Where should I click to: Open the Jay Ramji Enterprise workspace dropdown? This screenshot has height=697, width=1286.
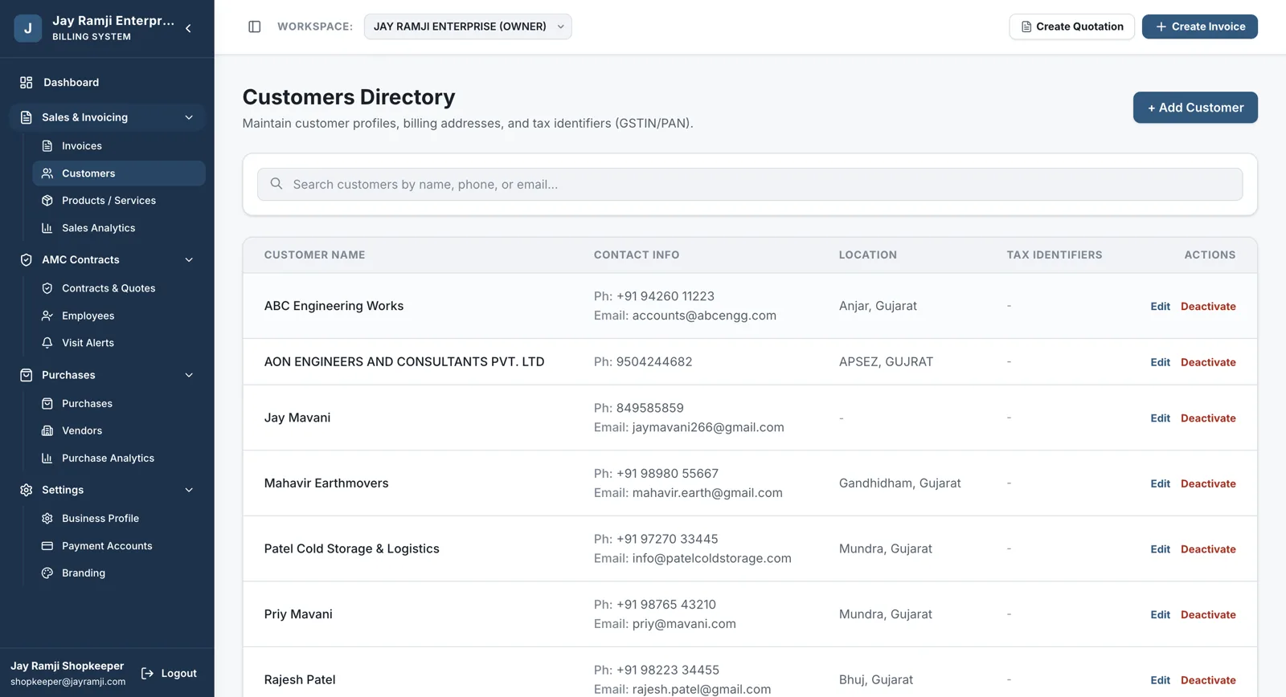(468, 26)
